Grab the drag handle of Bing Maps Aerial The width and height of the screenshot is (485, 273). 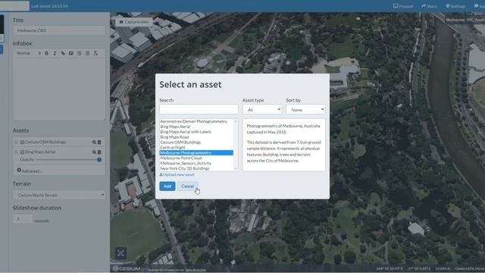16,152
